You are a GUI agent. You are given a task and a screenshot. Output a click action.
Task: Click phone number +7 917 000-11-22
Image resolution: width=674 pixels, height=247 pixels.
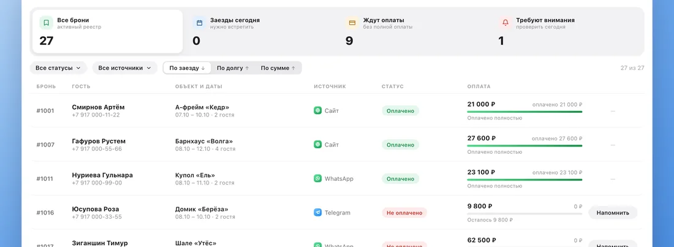coord(96,115)
